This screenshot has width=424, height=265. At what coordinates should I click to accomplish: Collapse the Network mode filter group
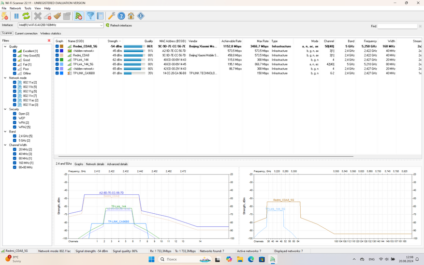[x=5, y=78]
